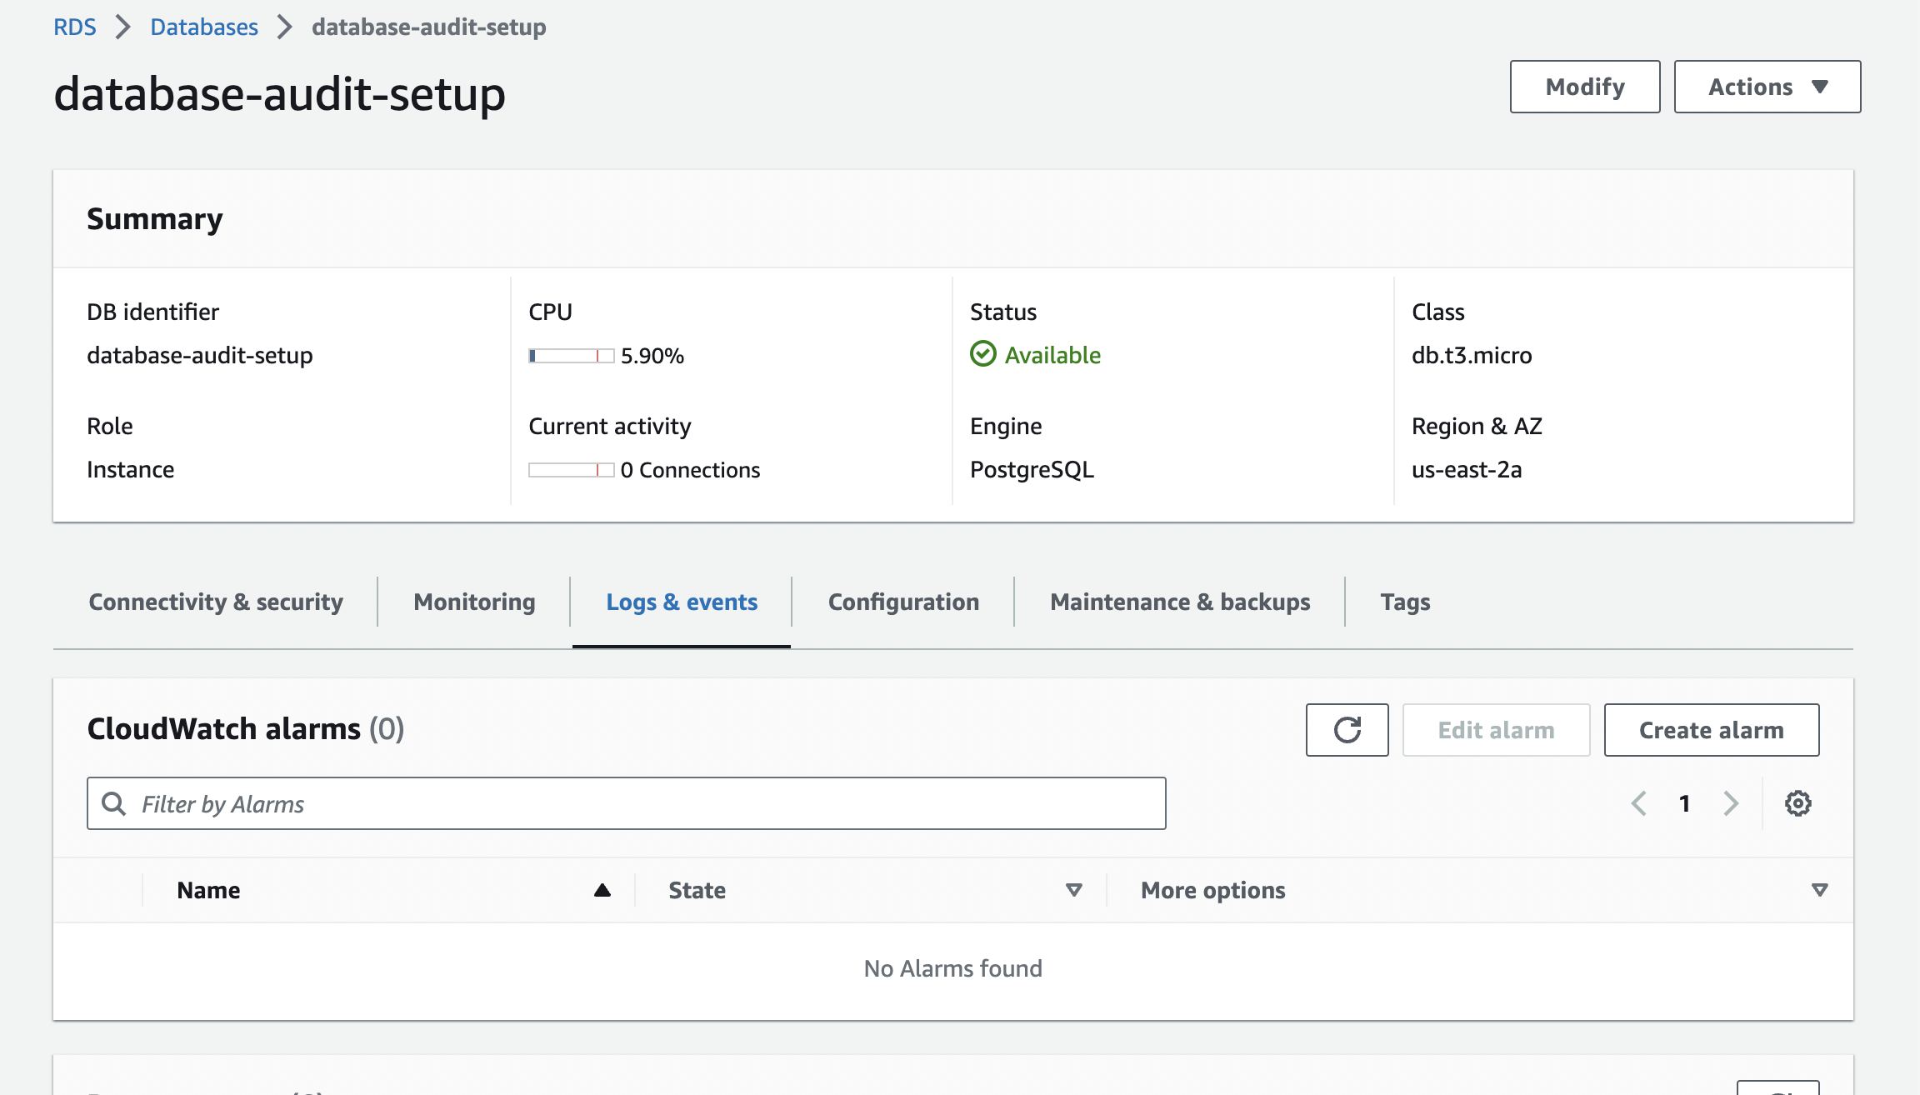
Task: Select the db.t3.micro class value
Action: [x=1472, y=355]
